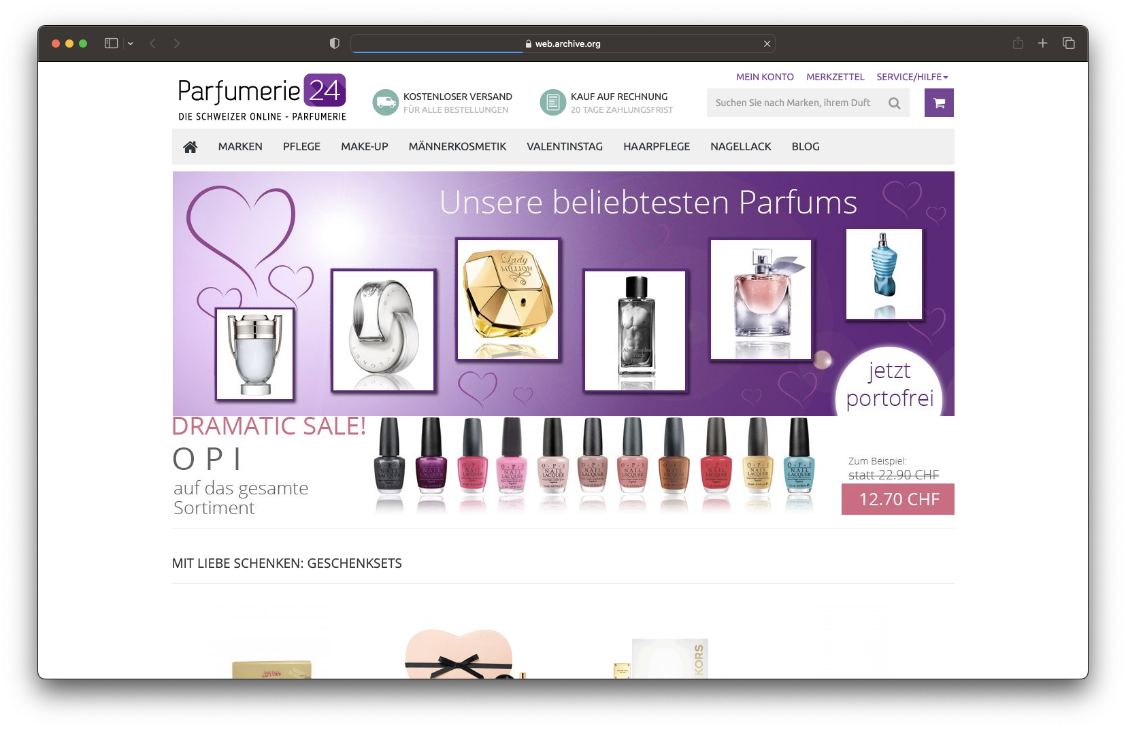Screen dimensions: 1126x729
Task: Open the pink heart gift box set
Action: 460,654
